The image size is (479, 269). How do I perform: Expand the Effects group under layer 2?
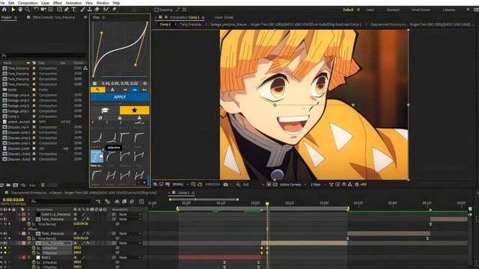pyautogui.click(x=25, y=229)
